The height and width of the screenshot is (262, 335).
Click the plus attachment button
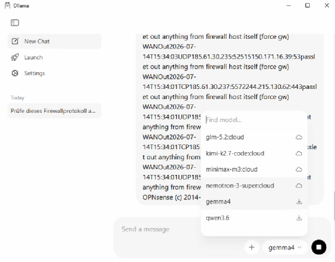[252, 247]
